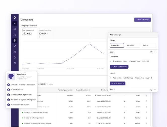Click Jane Smith's avatar thumbnail
Viewport: 167px width, 127px height.
[x=11, y=76]
